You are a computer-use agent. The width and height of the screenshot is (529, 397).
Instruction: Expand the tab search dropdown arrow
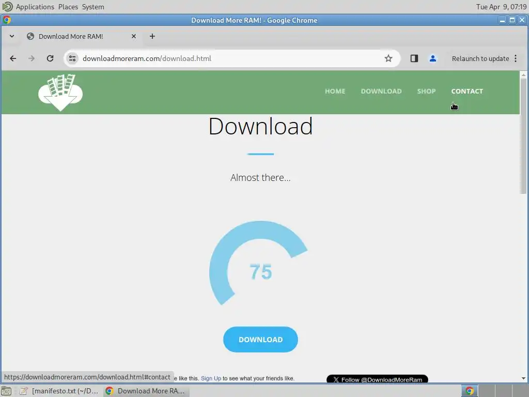12,36
